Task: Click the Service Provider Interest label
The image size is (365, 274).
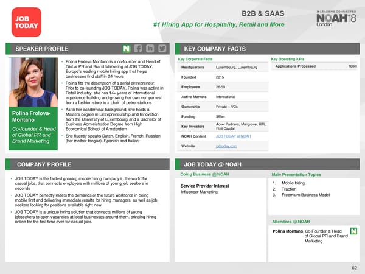Action: tap(204, 186)
